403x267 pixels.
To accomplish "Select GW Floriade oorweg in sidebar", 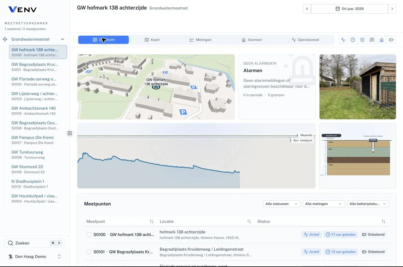I will 38,81.
